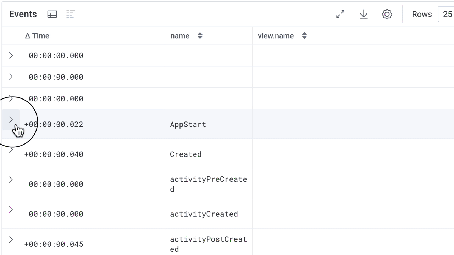Download the events data
The image size is (454, 255).
364,14
